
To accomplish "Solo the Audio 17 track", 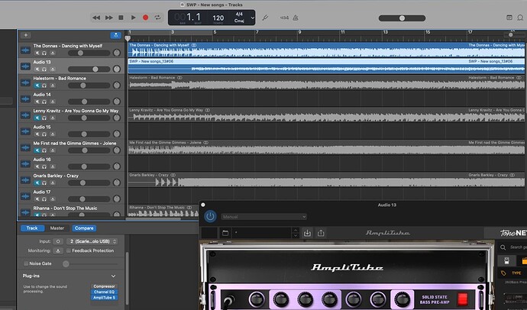I will pyautogui.click(x=44, y=199).
